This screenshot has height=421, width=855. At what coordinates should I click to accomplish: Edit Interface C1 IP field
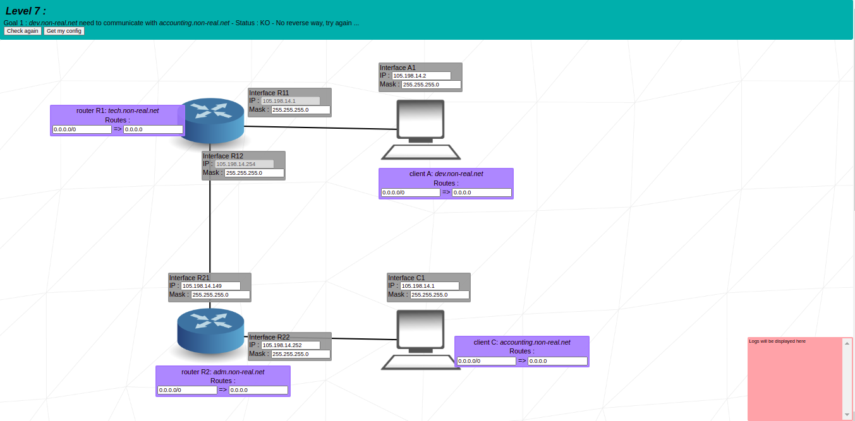(430, 286)
